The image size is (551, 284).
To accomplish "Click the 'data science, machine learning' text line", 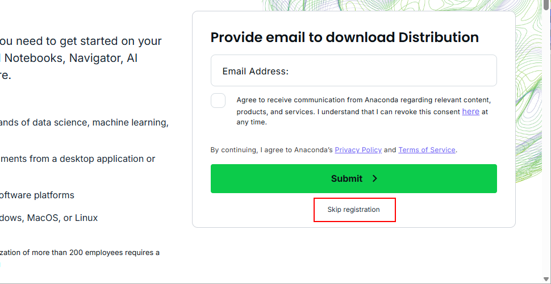I will pyautogui.click(x=84, y=122).
